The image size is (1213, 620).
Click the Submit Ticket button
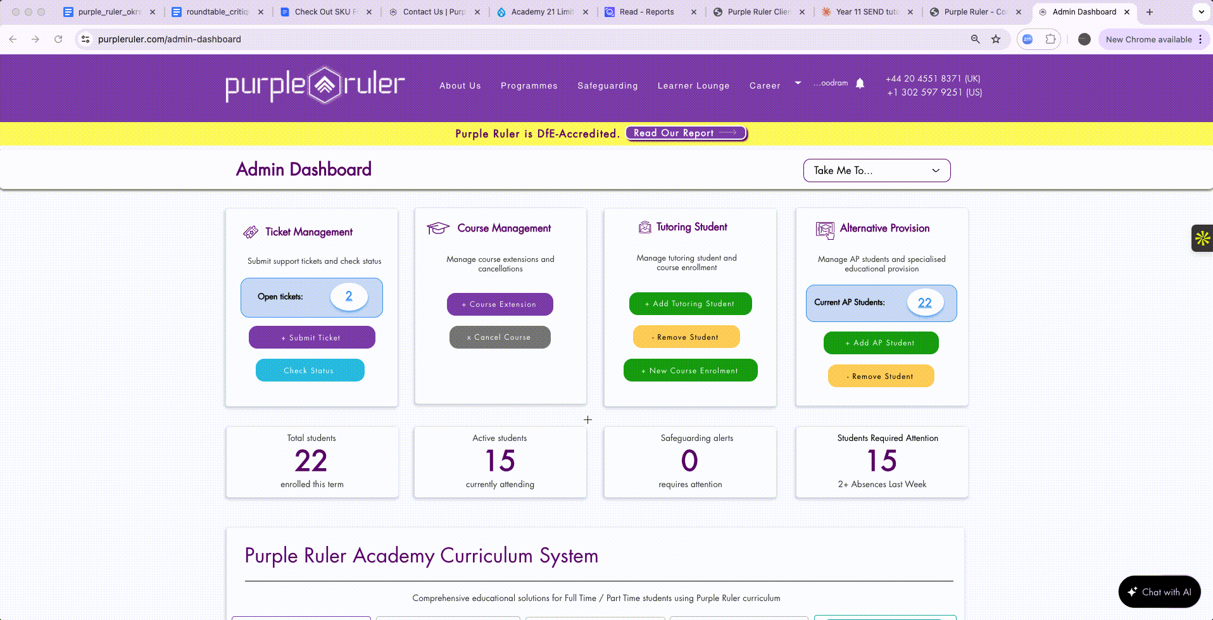(x=311, y=337)
